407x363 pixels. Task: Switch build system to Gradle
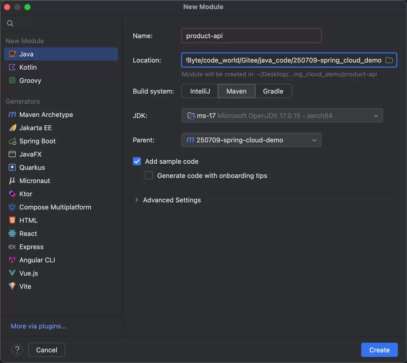pyautogui.click(x=273, y=91)
